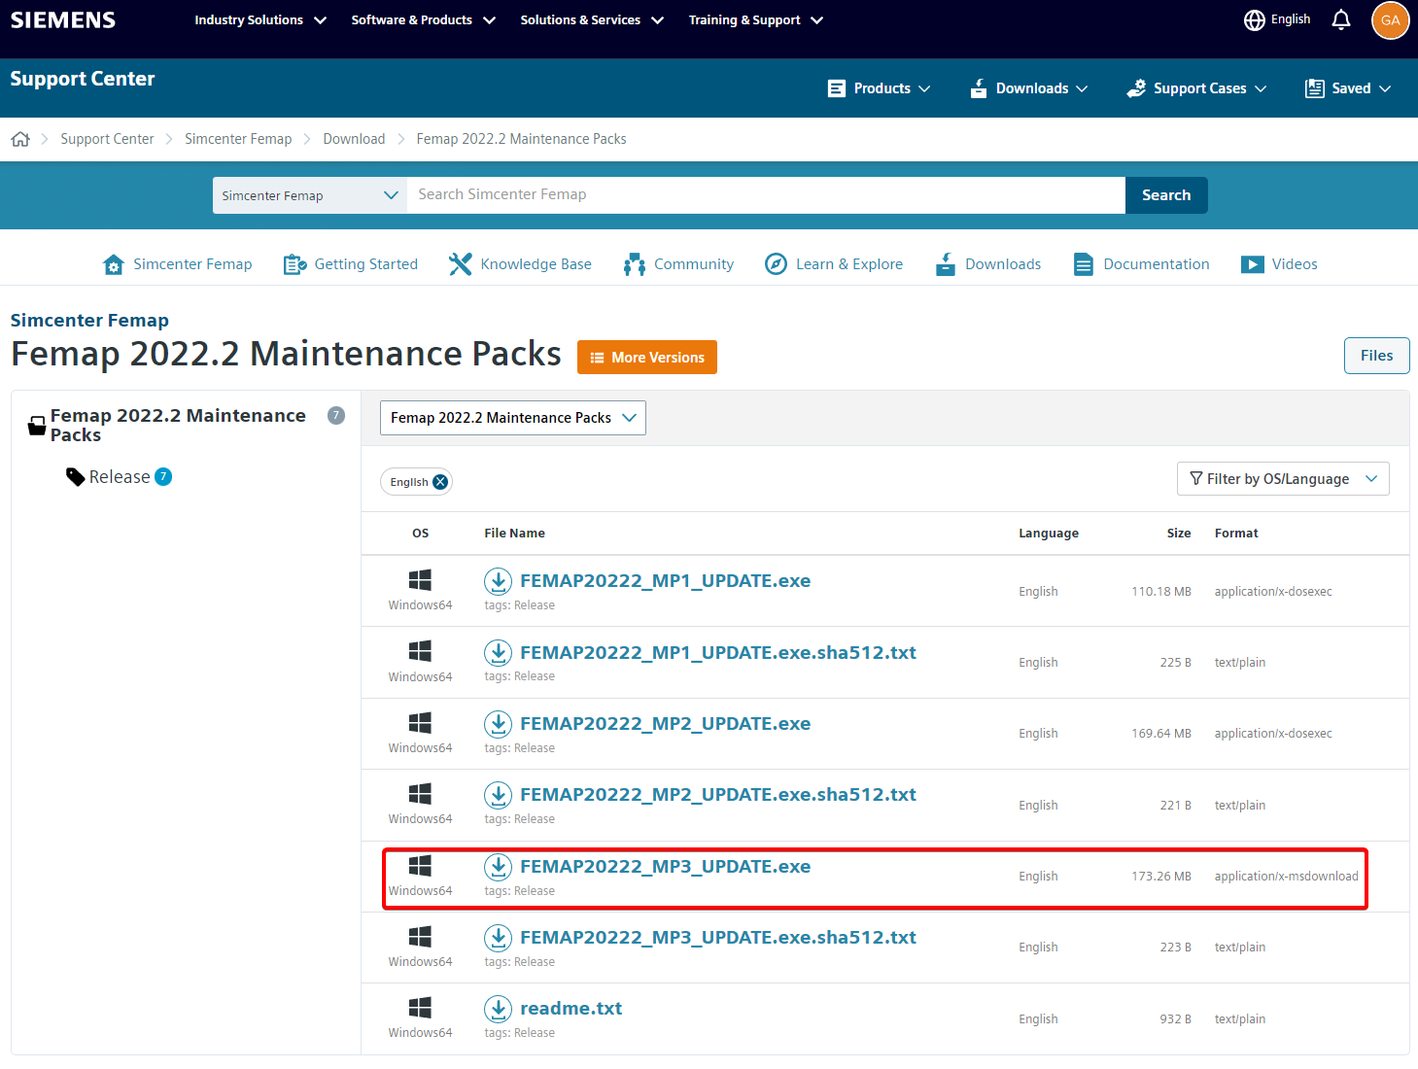The width and height of the screenshot is (1418, 1069).
Task: Click the Search button
Action: point(1166,195)
